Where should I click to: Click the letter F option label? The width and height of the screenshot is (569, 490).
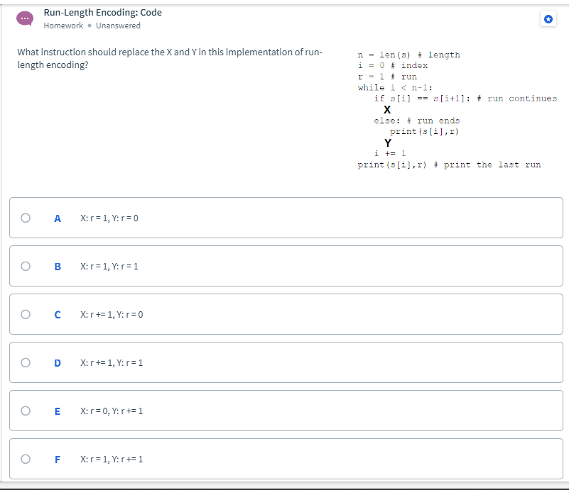pyautogui.click(x=58, y=460)
